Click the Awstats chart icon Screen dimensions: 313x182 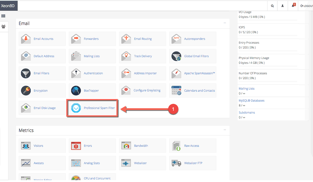click(26, 163)
